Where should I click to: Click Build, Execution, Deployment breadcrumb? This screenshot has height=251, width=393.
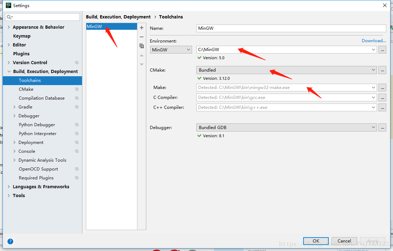pos(118,17)
